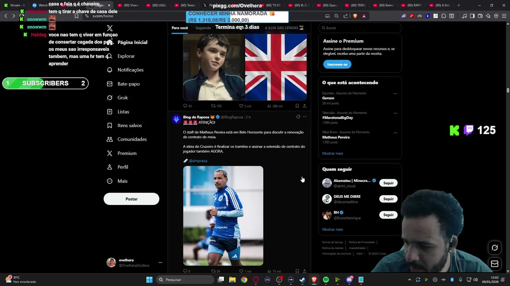
Task: Expand the Mais menu
Action: click(117, 181)
